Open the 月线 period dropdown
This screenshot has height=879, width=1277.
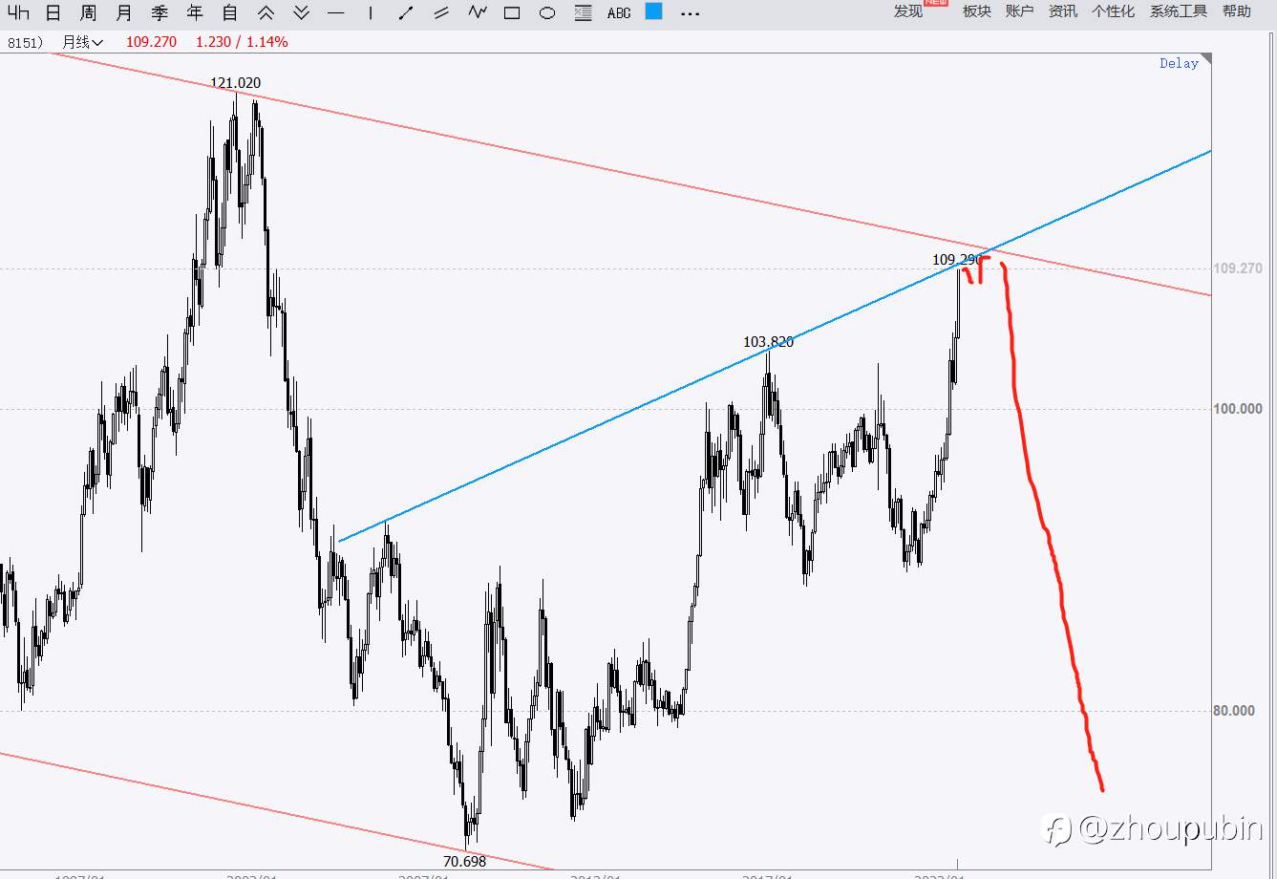coord(82,42)
